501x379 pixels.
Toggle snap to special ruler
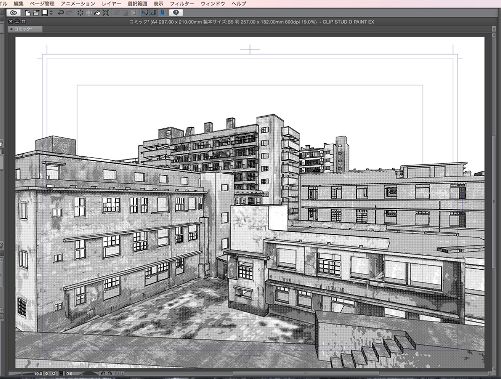pyautogui.click(x=153, y=13)
